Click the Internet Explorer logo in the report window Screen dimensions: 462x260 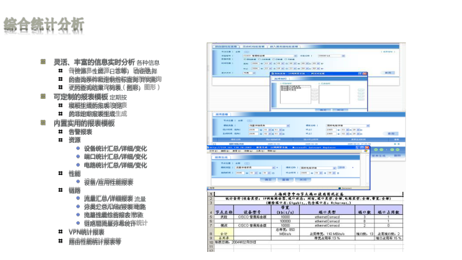pos(366,151)
